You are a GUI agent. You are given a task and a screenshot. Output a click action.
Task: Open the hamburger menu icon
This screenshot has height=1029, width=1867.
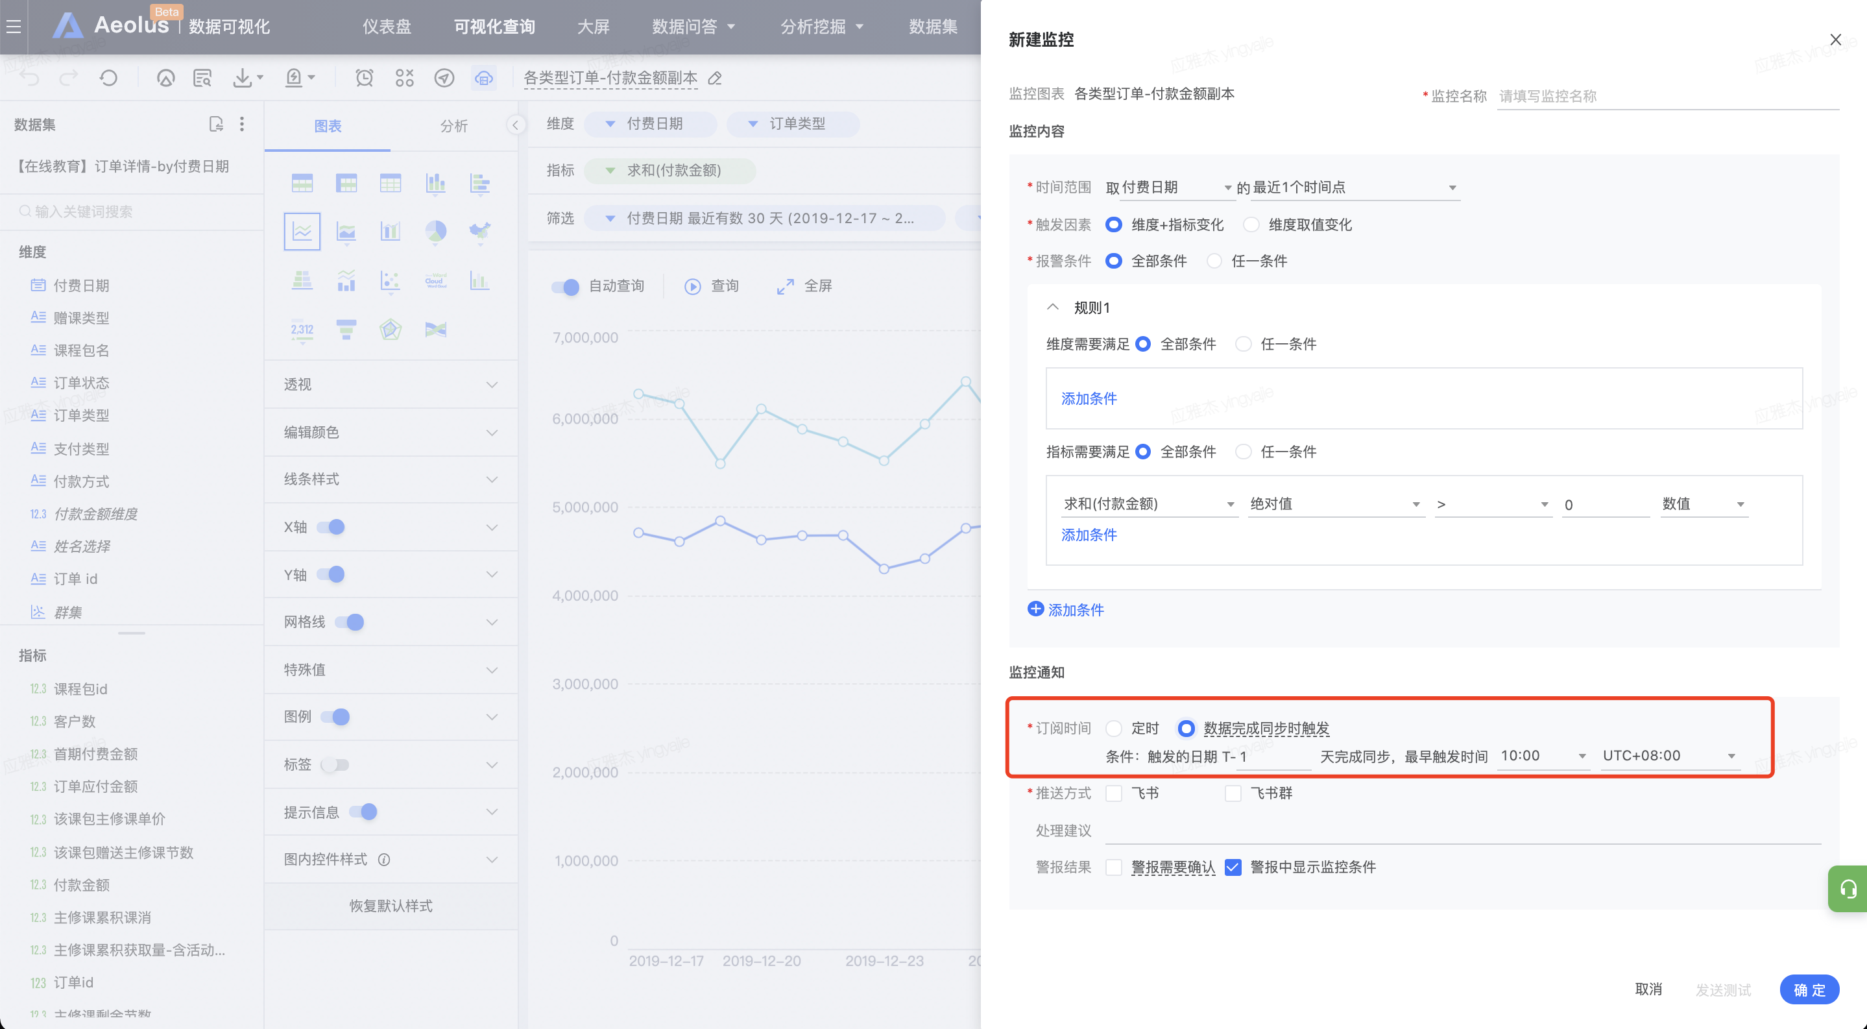point(14,27)
